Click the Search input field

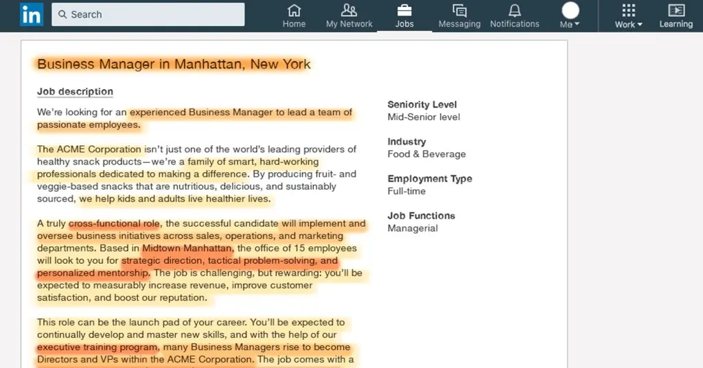(x=148, y=14)
